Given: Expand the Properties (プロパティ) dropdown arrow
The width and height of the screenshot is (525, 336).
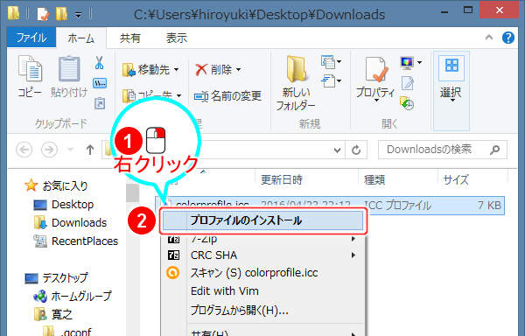Looking at the screenshot, I should (376, 100).
